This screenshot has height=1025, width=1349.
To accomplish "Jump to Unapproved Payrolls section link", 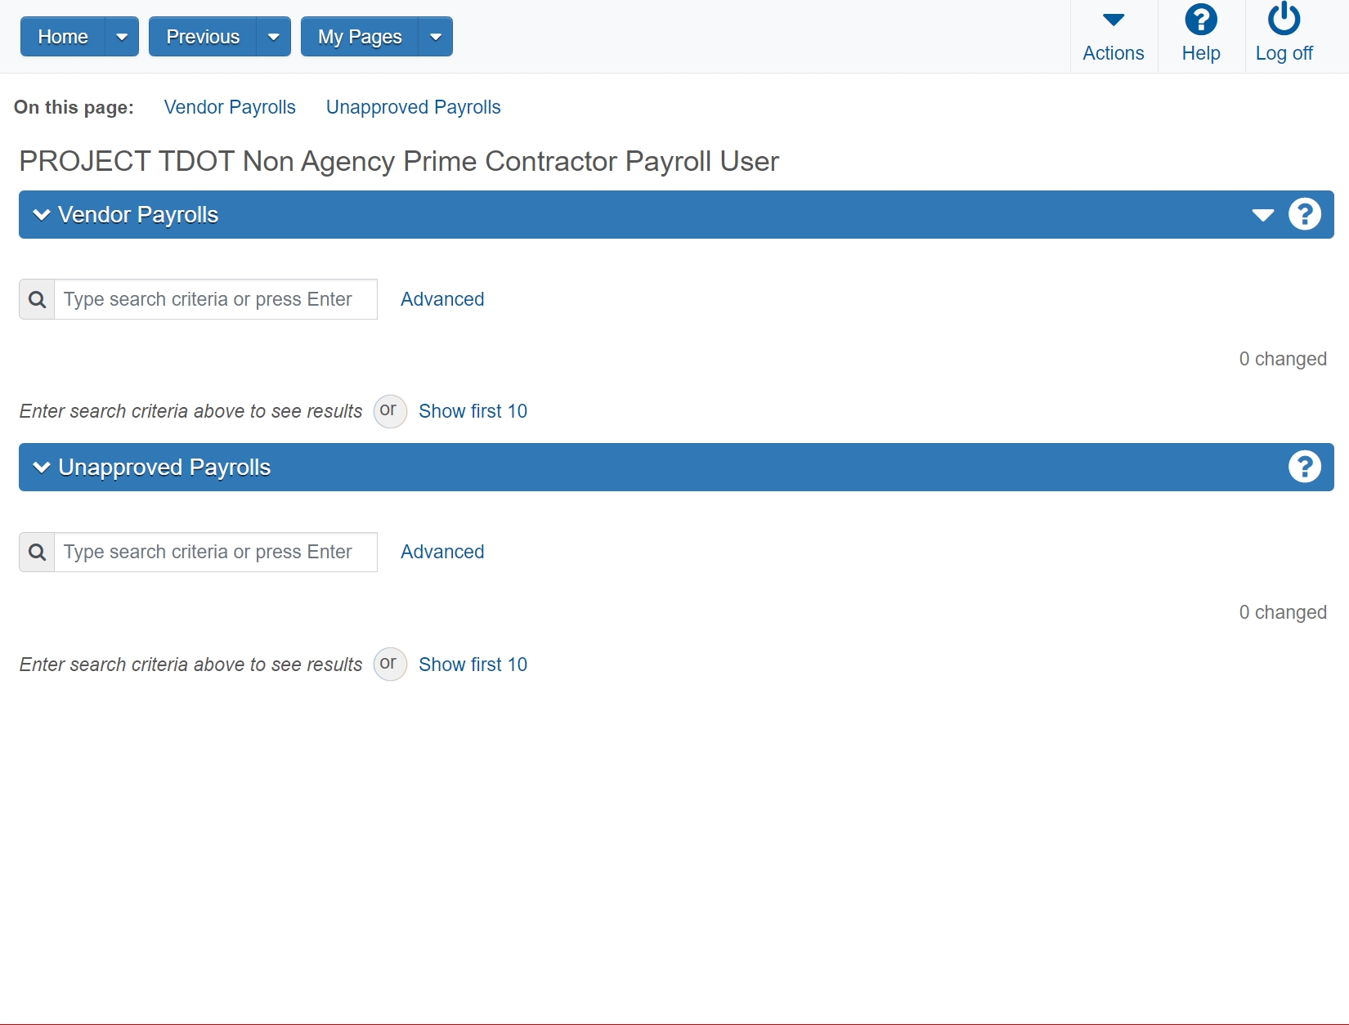I will click(413, 107).
